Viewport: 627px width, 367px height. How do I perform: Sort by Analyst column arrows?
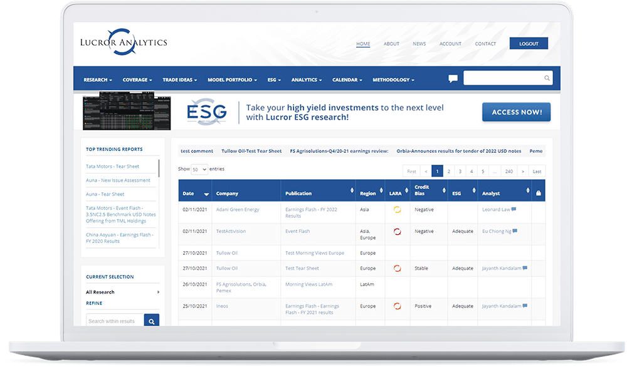pyautogui.click(x=528, y=190)
